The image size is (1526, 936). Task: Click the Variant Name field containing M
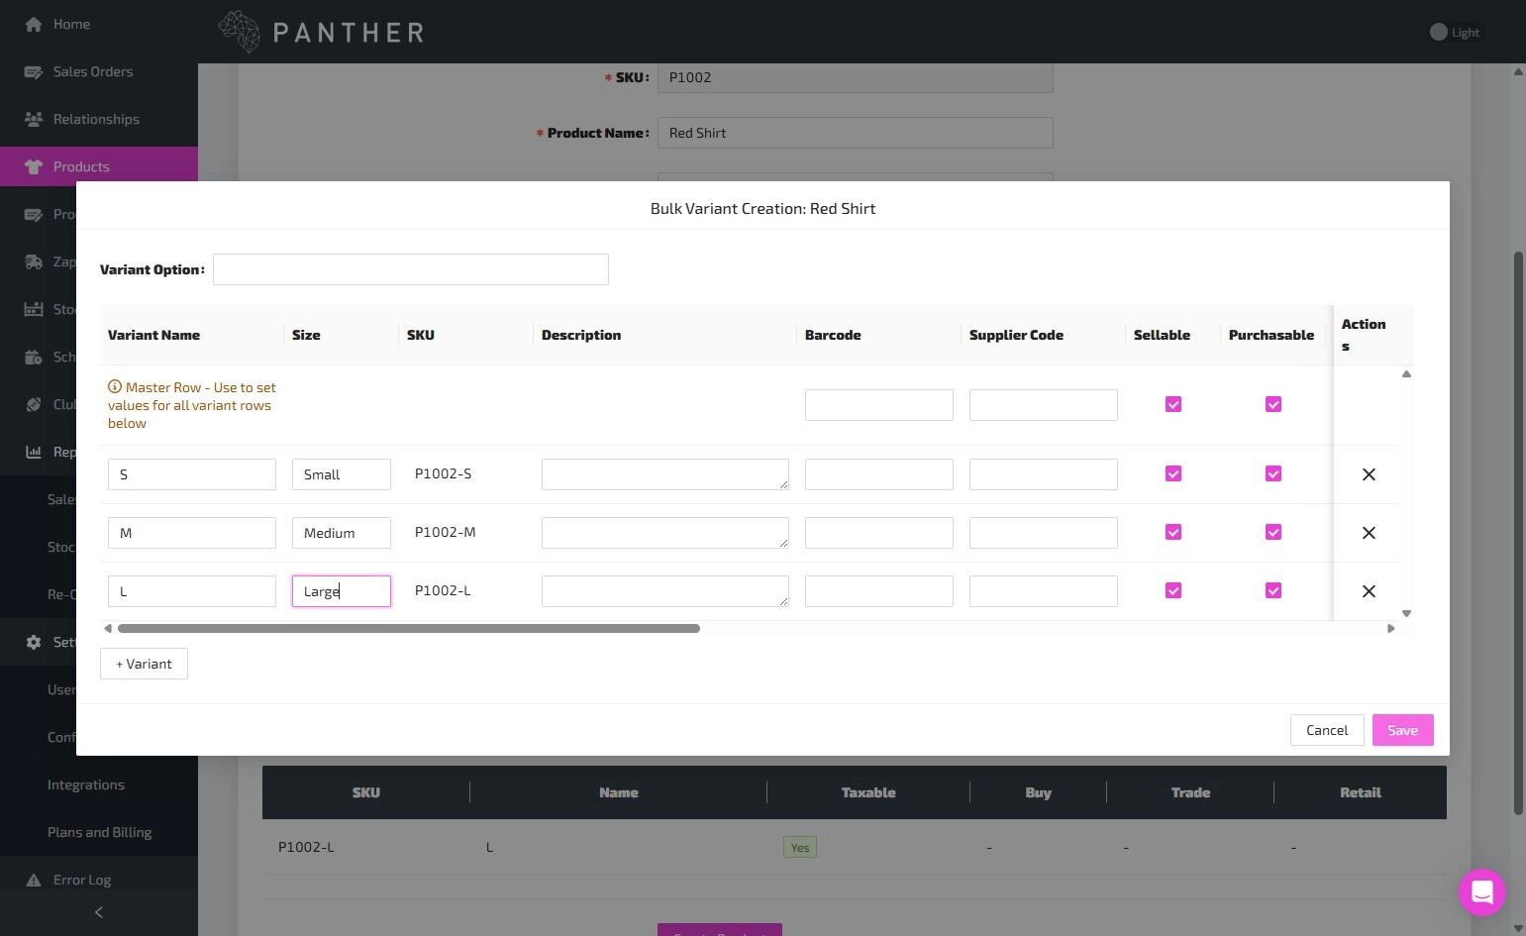click(192, 533)
